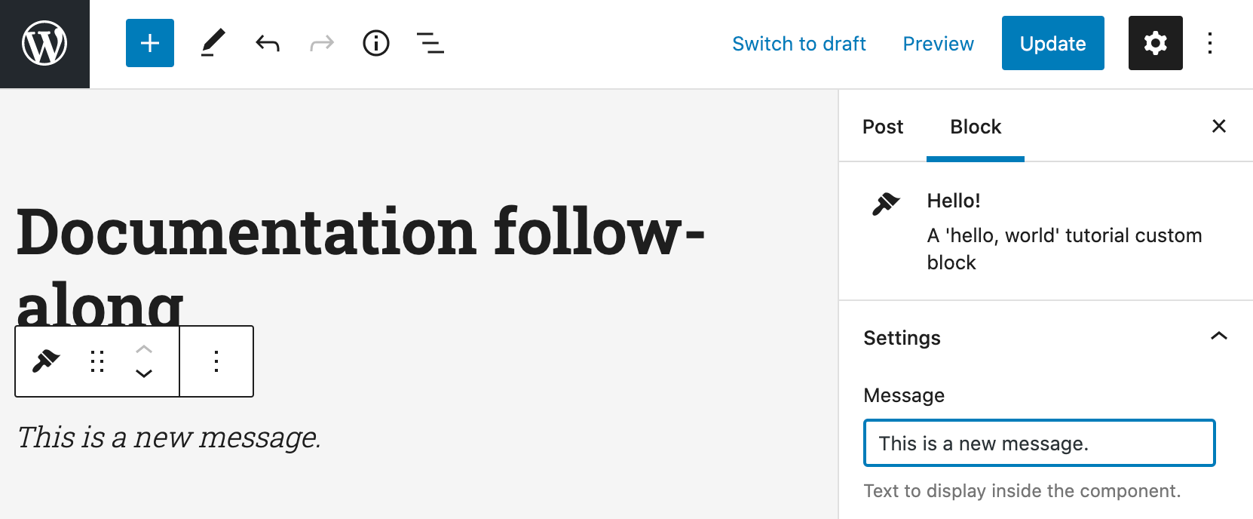
Task: Click the WordPress logo icon
Action: click(44, 44)
